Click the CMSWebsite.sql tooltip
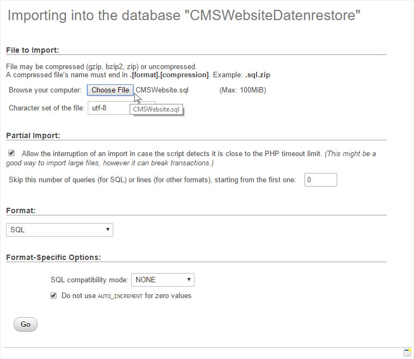Image resolution: width=414 pixels, height=359 pixels. coord(156,109)
